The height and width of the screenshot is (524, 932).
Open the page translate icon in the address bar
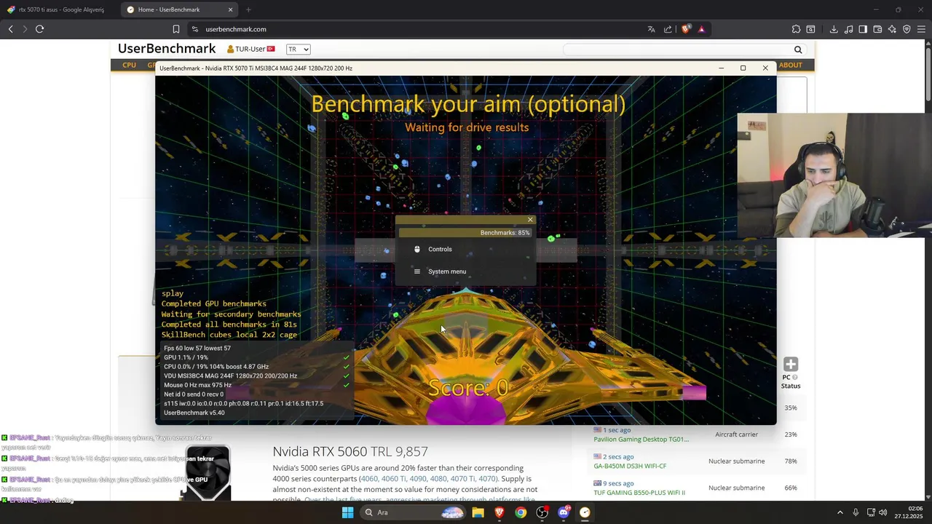coord(651,29)
